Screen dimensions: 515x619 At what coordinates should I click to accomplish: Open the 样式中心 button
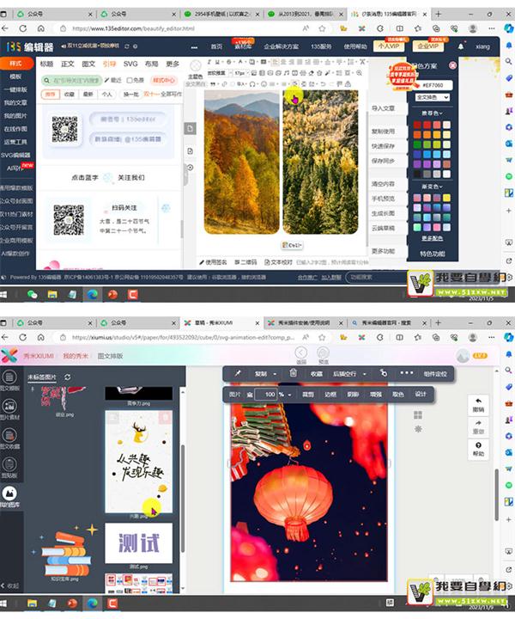pos(164,81)
